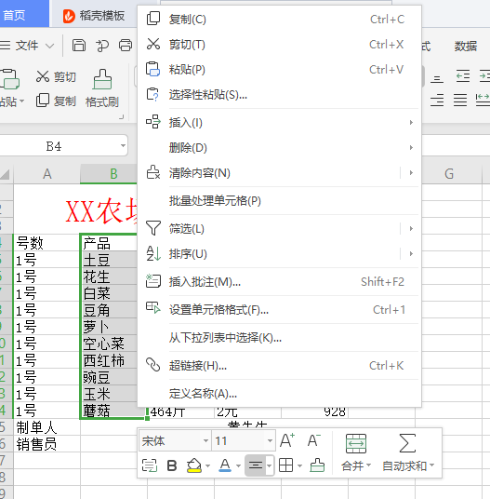The image size is (490, 499).
Task: Click the select-all corner of the sheet
Action: pos(6,174)
